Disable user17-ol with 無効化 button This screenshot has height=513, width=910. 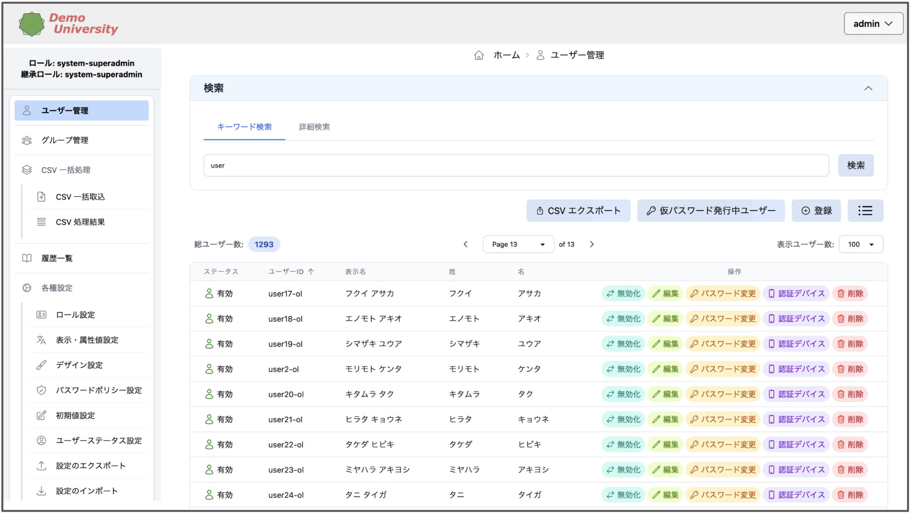click(x=623, y=293)
